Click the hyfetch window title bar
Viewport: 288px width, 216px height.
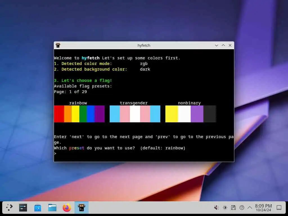coord(144,45)
